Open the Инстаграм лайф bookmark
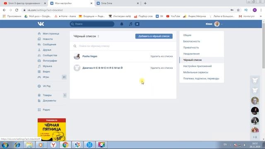The width and height of the screenshot is (265, 149). (120, 16)
